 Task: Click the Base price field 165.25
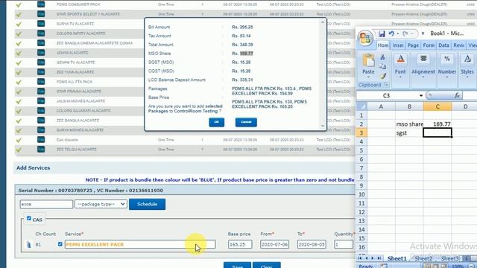click(x=240, y=244)
